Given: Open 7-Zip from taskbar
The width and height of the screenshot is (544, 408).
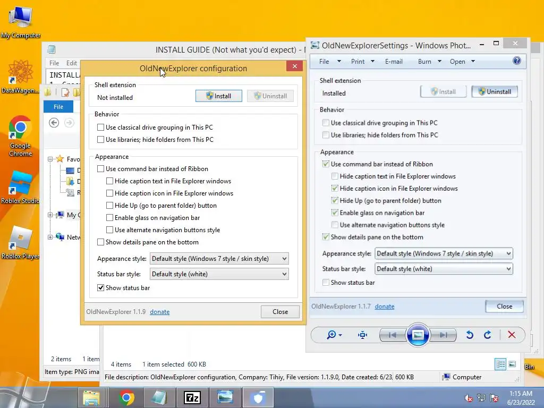Looking at the screenshot, I should [192, 397].
